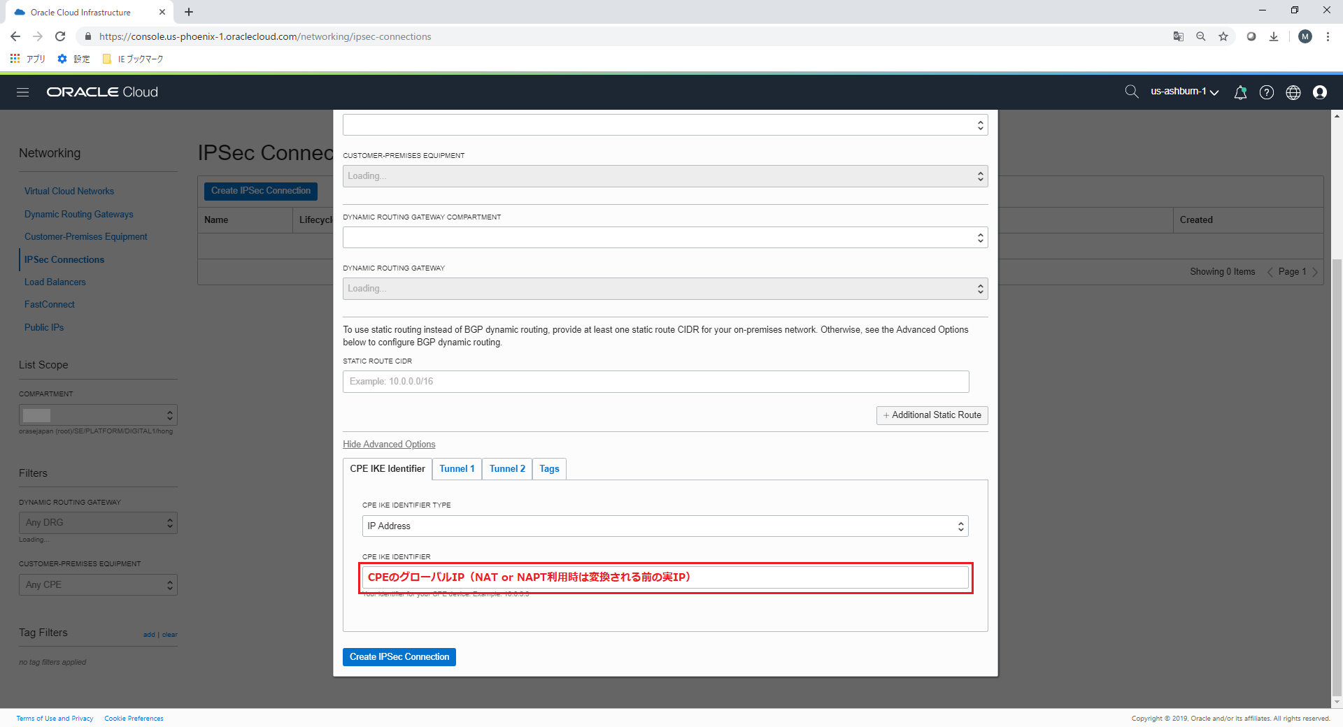This screenshot has width=1343, height=727.
Task: Open Terms of Use and Privacy link
Action: coord(55,719)
